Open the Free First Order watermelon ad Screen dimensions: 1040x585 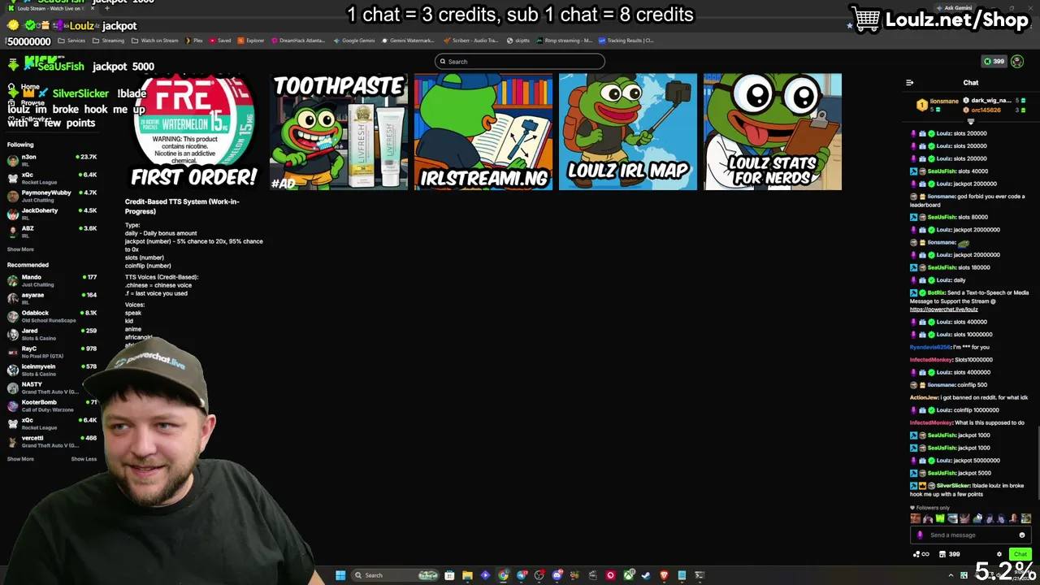pos(193,132)
